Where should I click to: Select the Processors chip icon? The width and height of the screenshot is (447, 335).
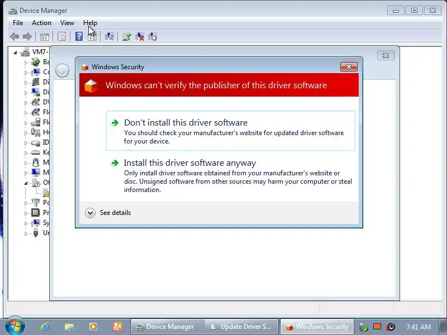pyautogui.click(x=36, y=213)
